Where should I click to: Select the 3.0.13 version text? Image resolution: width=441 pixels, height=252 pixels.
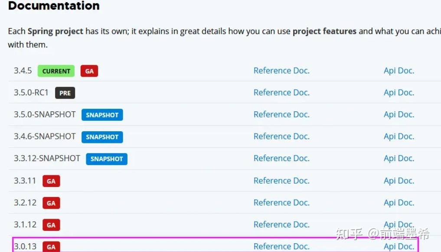(x=25, y=246)
